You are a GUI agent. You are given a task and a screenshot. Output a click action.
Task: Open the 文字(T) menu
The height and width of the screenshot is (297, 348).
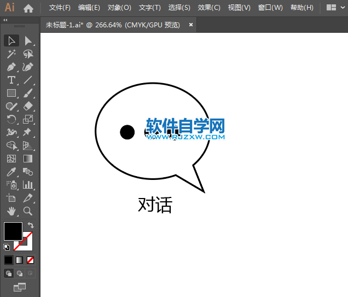[x=149, y=8]
